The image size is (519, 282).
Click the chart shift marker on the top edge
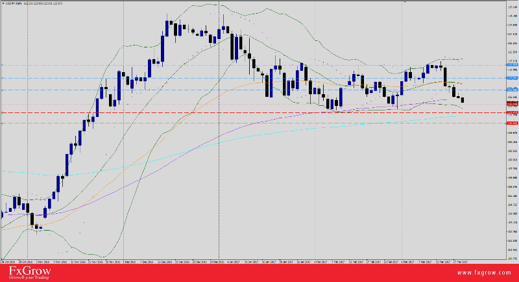click(405, 2)
